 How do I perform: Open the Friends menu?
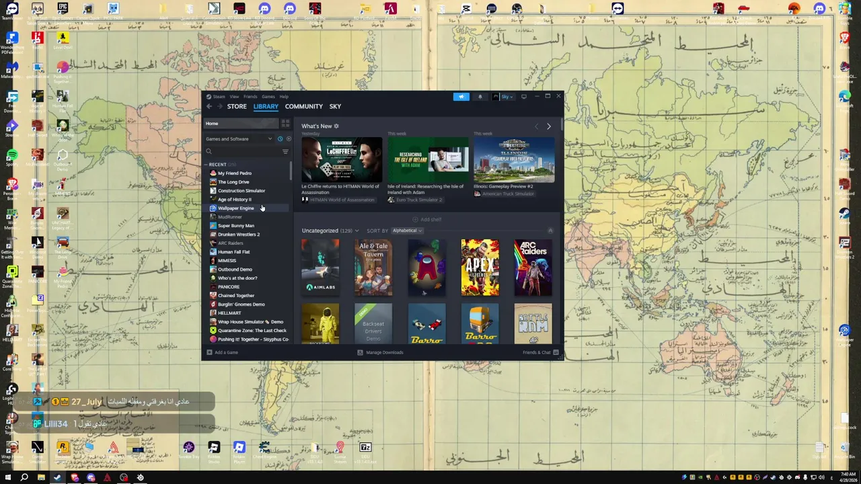[x=250, y=97]
